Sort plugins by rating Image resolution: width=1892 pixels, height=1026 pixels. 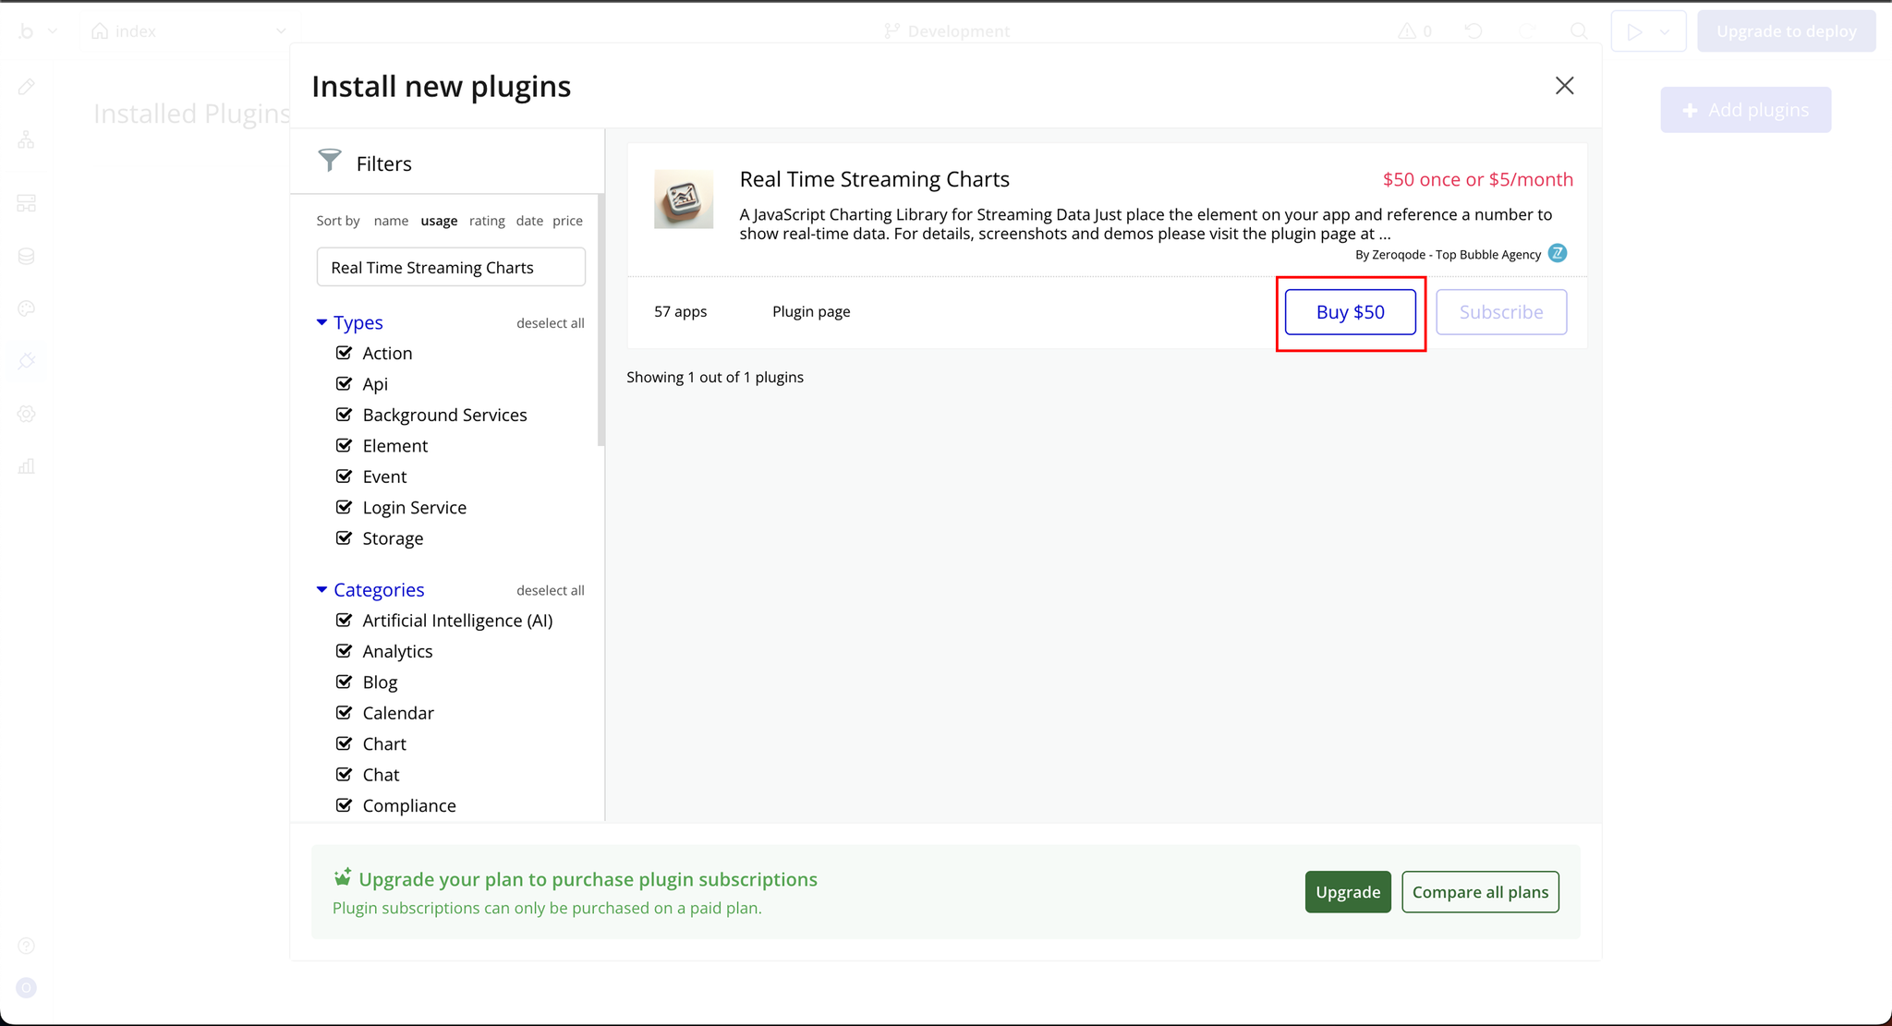coord(487,221)
